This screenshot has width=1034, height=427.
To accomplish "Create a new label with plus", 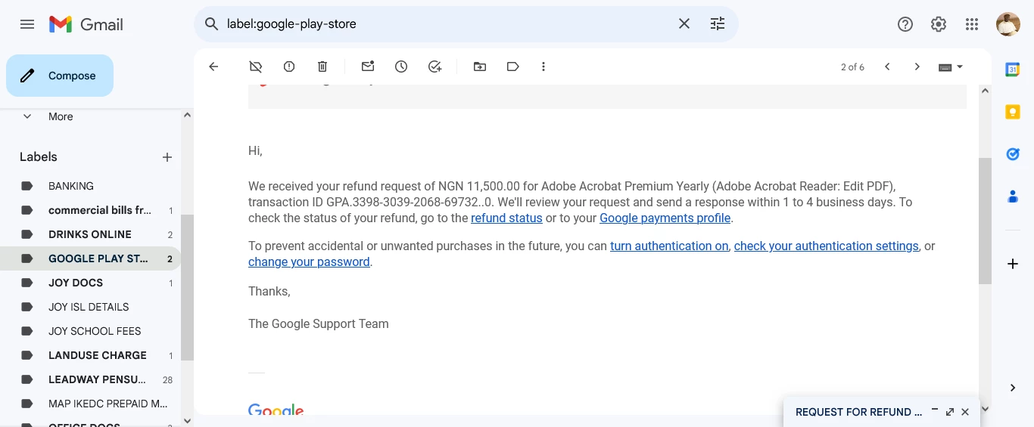I will click(167, 157).
